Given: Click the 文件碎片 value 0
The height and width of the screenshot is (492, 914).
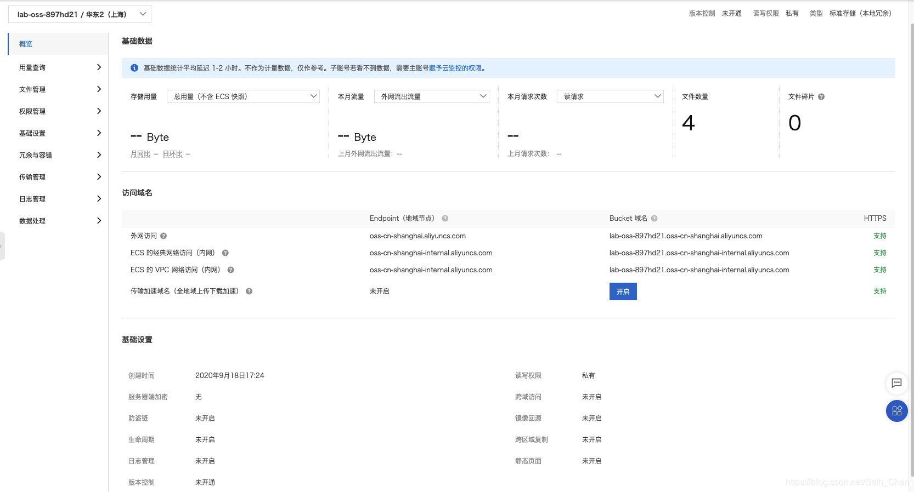Looking at the screenshot, I should [794, 123].
